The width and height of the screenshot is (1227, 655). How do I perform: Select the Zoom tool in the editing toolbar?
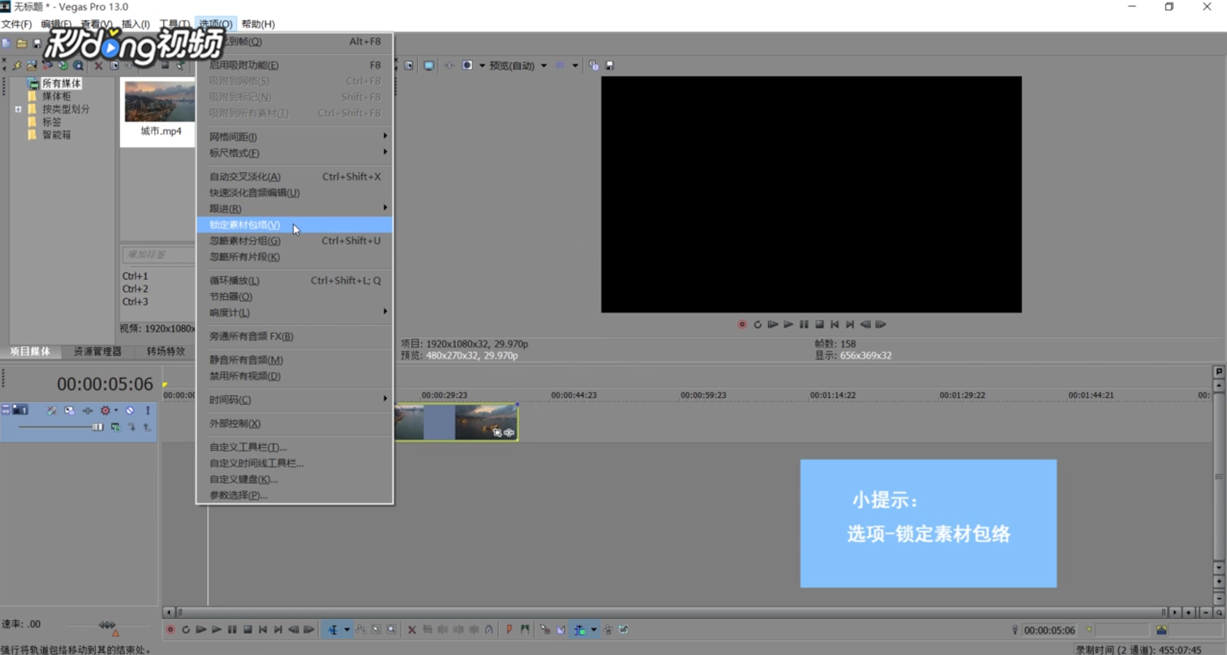392,630
